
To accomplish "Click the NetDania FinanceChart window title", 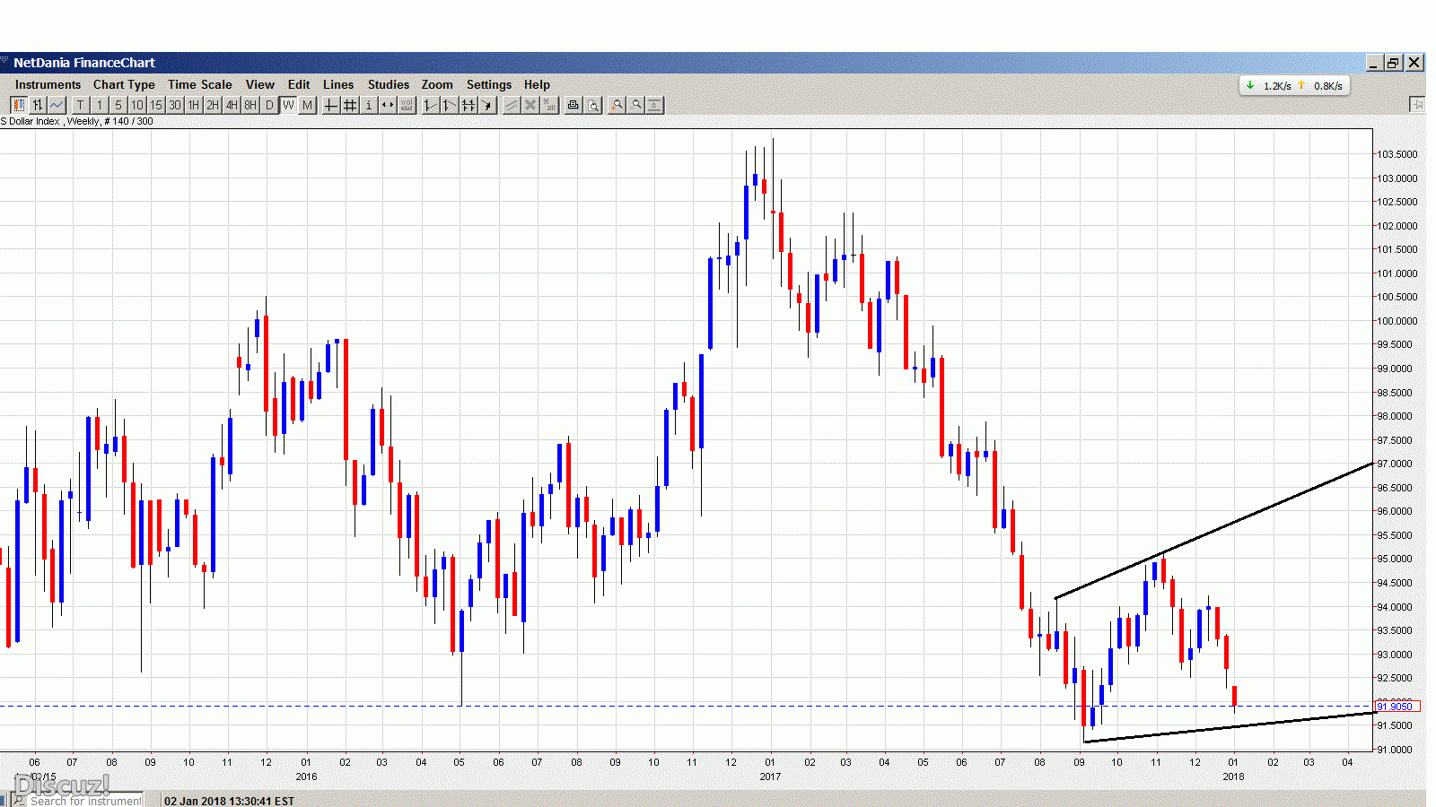I will [x=84, y=63].
